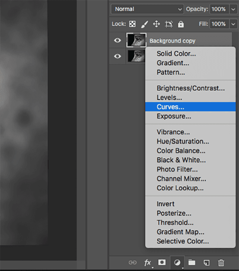Select Brightness/Contrast... adjustment
This screenshot has height=271, width=239.
click(x=191, y=88)
